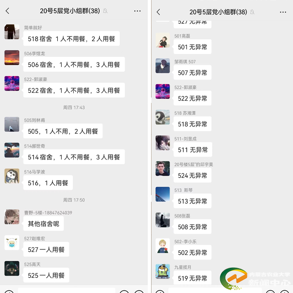This screenshot has width=293, height=293.
Task: Tap back arrow in right chat header
Action: (158, 12)
